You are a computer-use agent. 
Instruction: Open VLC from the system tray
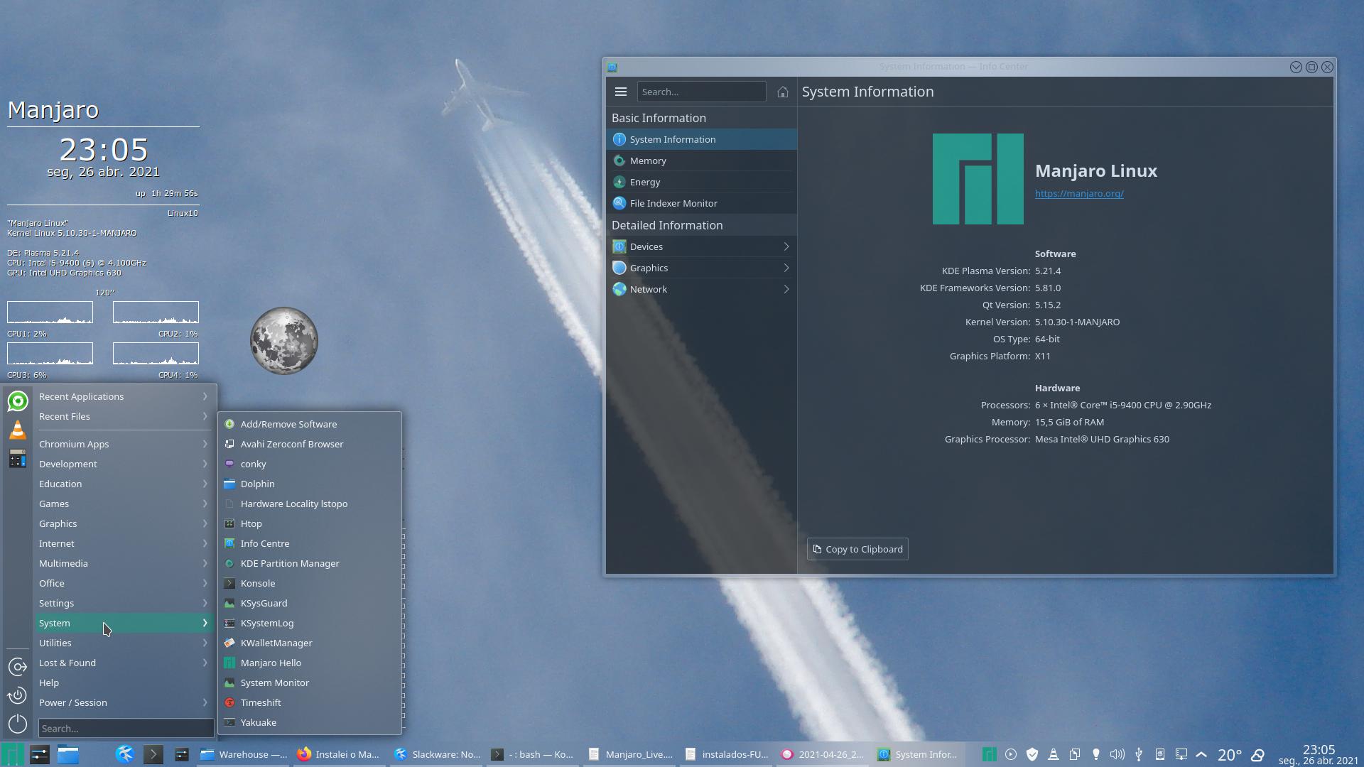click(1053, 755)
